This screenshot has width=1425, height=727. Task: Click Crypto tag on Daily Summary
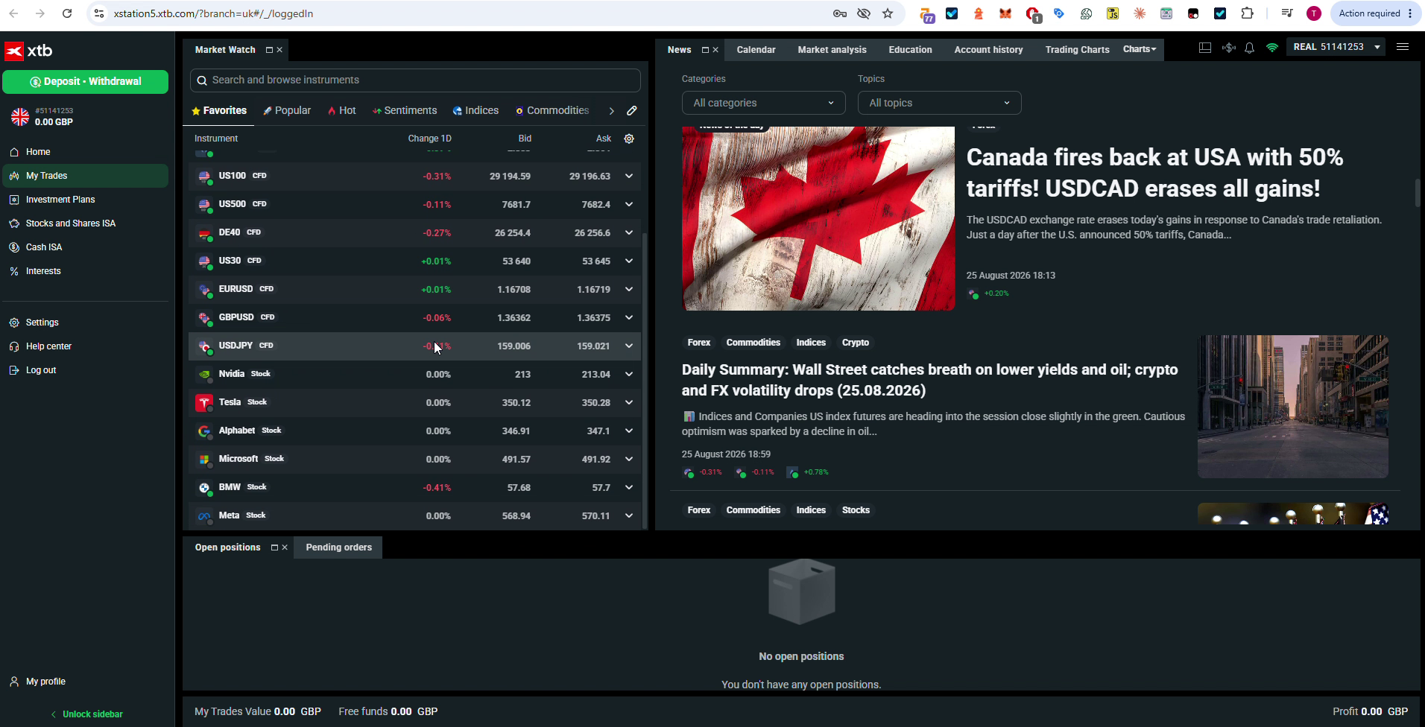click(x=855, y=343)
